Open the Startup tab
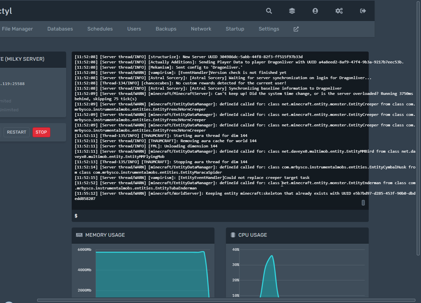This screenshot has width=421, height=303. pyautogui.click(x=235, y=29)
